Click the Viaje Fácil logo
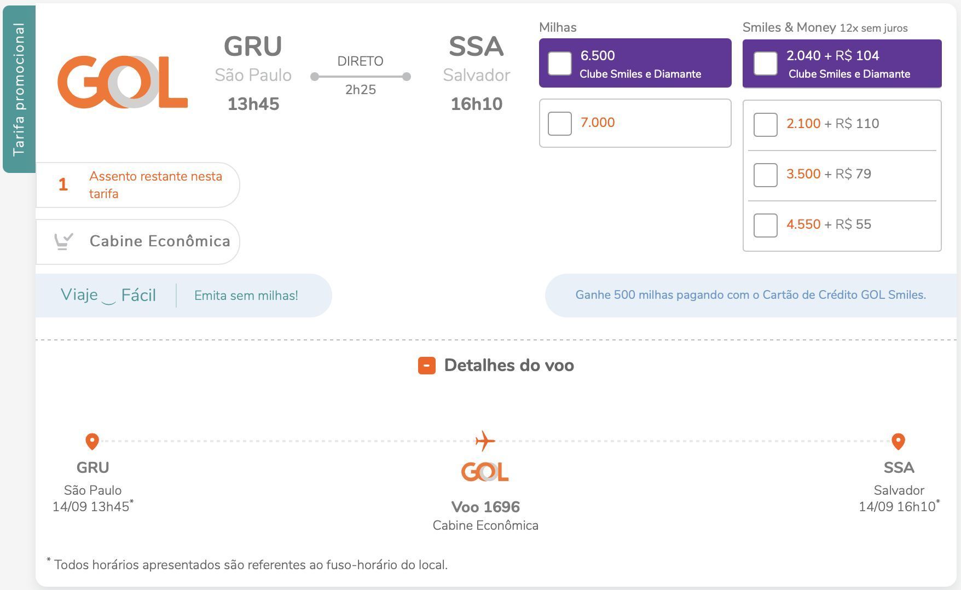The image size is (961, 590). [x=108, y=295]
